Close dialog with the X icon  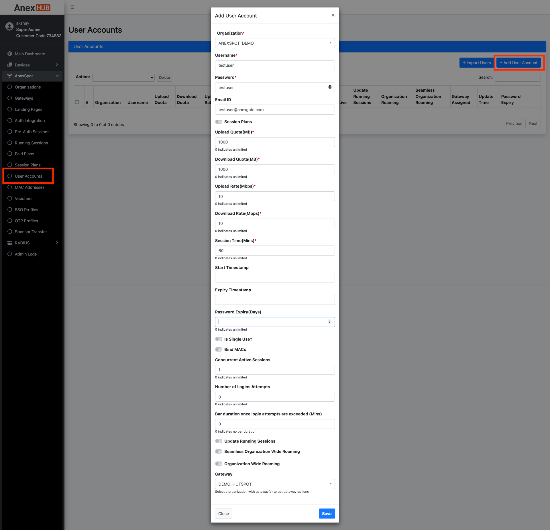[x=333, y=15]
